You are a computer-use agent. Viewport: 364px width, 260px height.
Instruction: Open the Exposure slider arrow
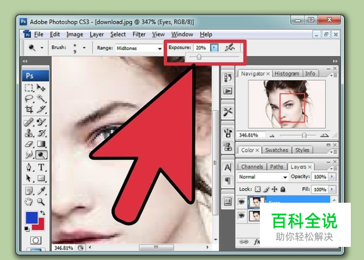(214, 48)
